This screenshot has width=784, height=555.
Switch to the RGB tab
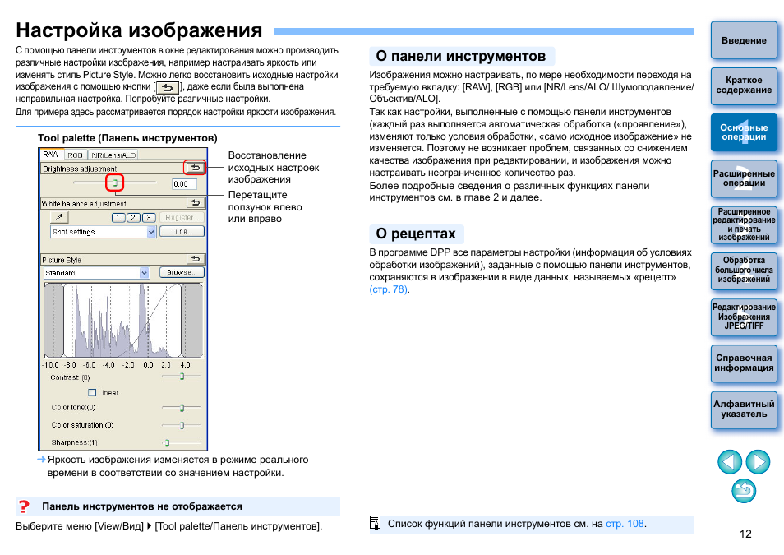(76, 155)
